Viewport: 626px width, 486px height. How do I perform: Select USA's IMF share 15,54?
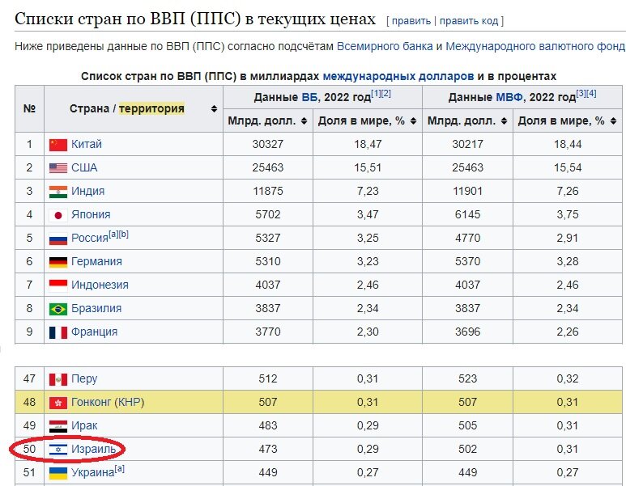tap(568, 167)
